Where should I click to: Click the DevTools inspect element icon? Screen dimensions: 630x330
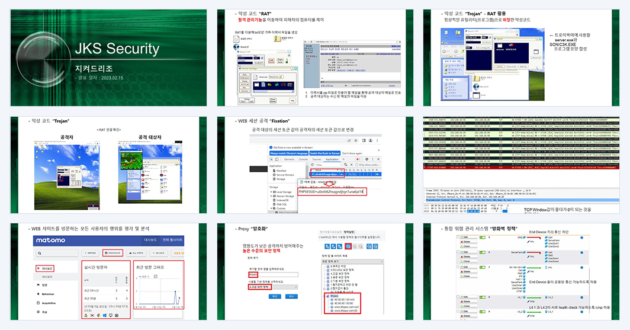271,159
